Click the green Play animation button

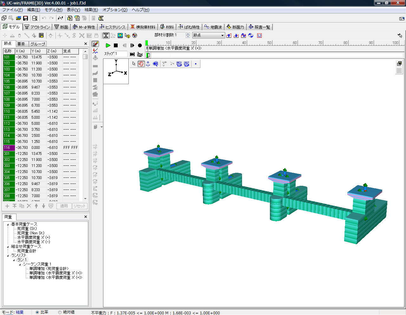(108, 45)
